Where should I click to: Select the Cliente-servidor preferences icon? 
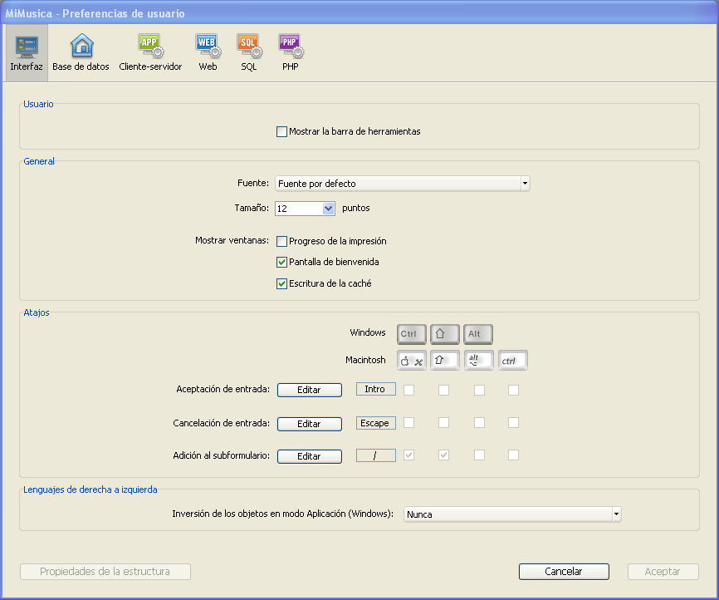[150, 53]
